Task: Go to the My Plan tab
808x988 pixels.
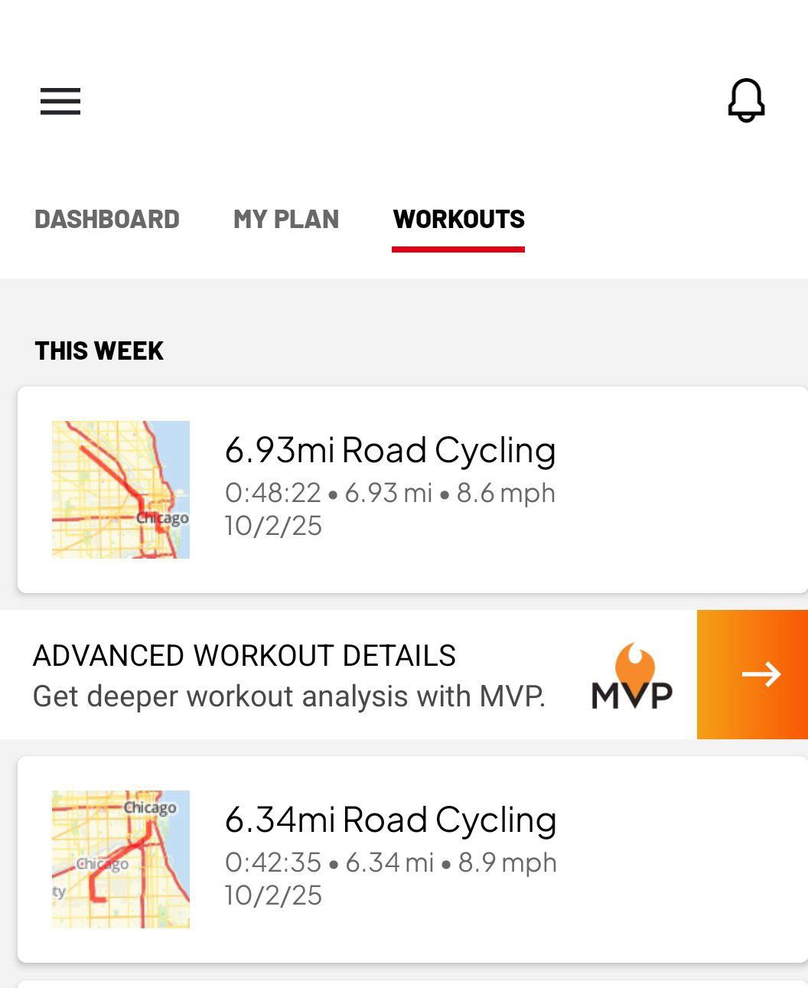Action: click(286, 220)
